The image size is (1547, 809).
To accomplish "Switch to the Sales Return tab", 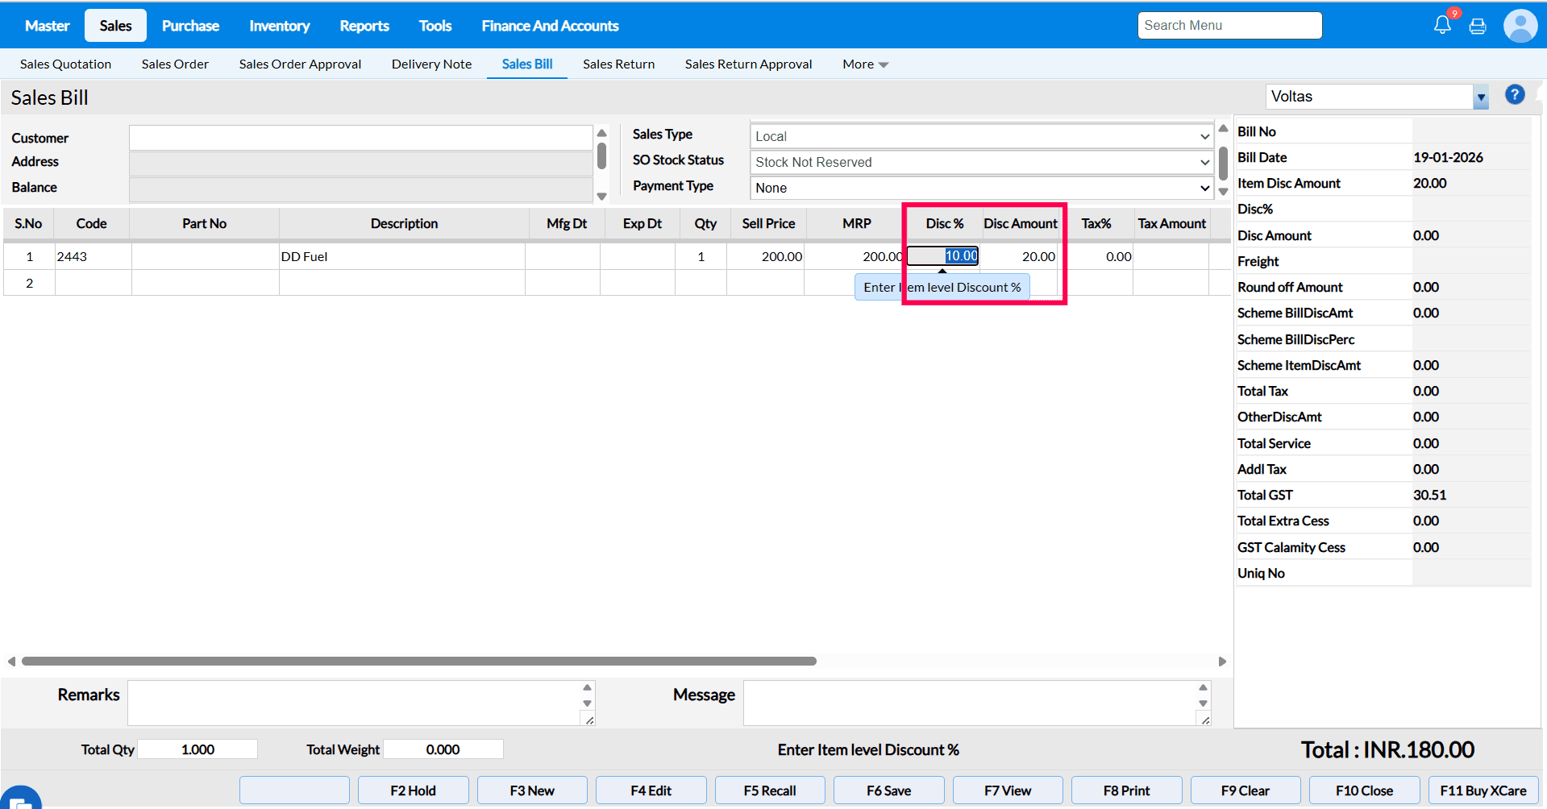I will pyautogui.click(x=618, y=64).
